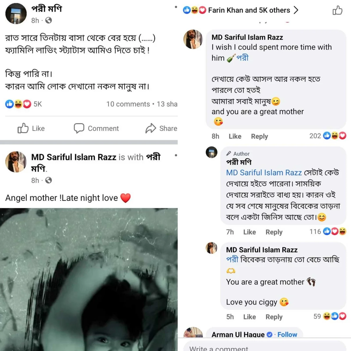Like the comment 'I wish I could spent more time'
This screenshot has height=351, width=351.
click(235, 136)
